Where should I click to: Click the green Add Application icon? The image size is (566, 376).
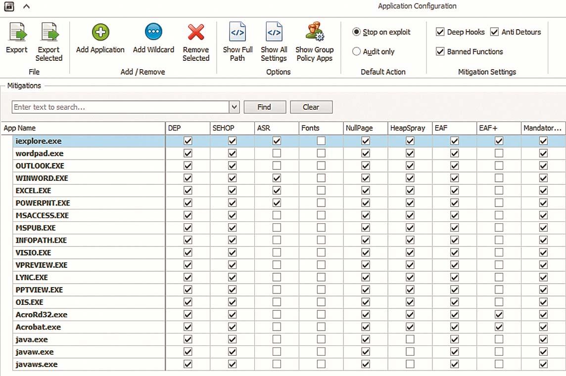[100, 33]
